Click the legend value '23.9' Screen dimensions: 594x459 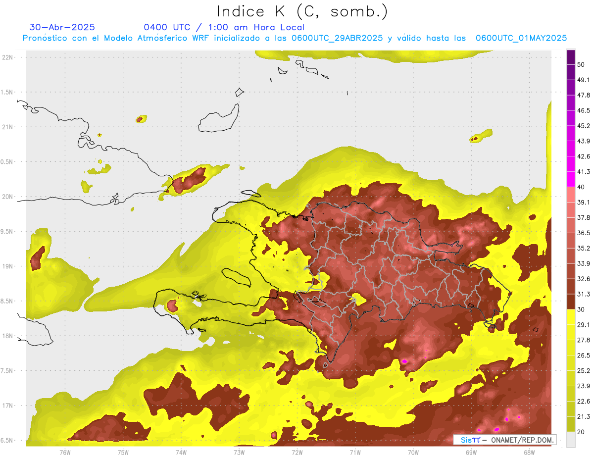click(x=584, y=386)
